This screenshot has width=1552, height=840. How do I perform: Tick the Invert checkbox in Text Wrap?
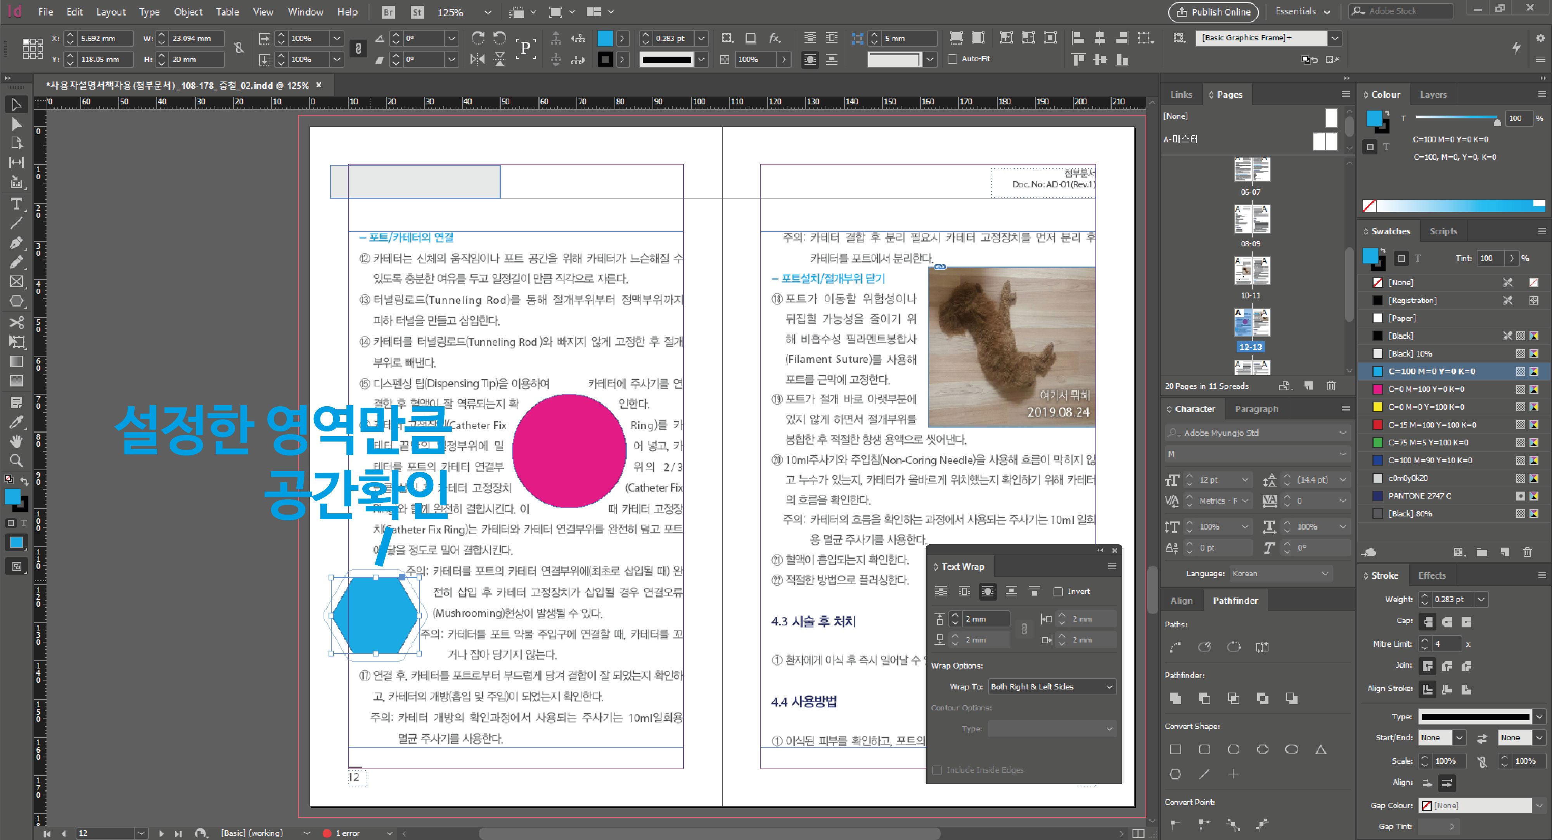[1058, 591]
